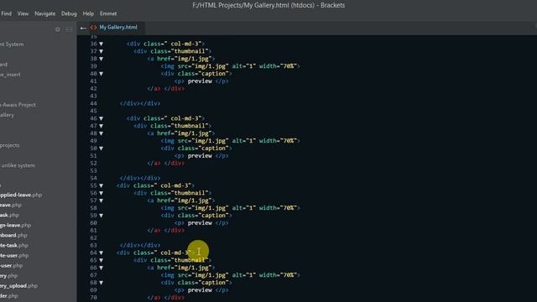Select 'e_insert' item in sidebar
Screen dimensions: 537x302
pos(10,75)
